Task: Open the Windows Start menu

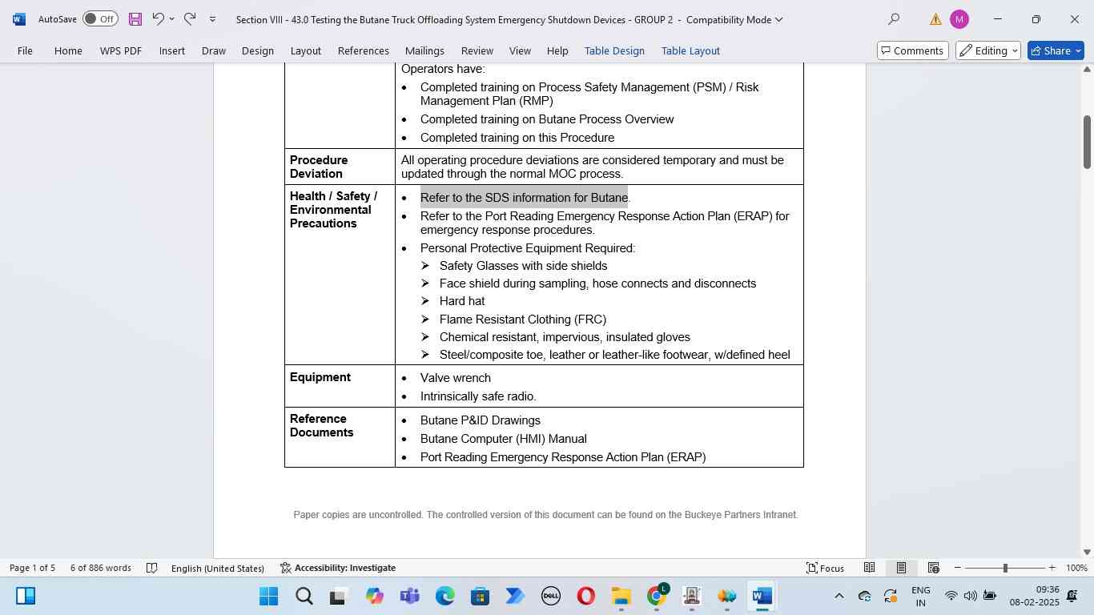Action: 269,597
